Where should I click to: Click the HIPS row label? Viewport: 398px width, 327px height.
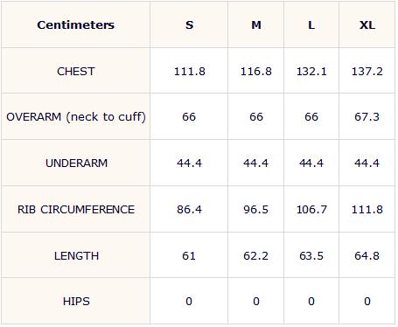coord(76,302)
